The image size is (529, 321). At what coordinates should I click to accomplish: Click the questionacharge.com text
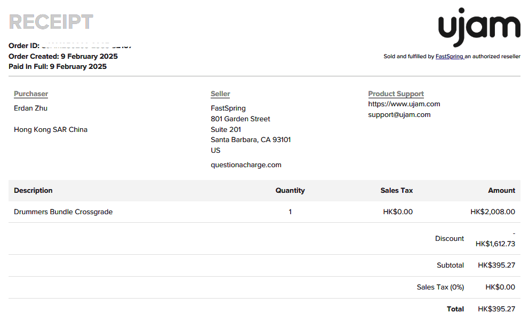[246, 165]
